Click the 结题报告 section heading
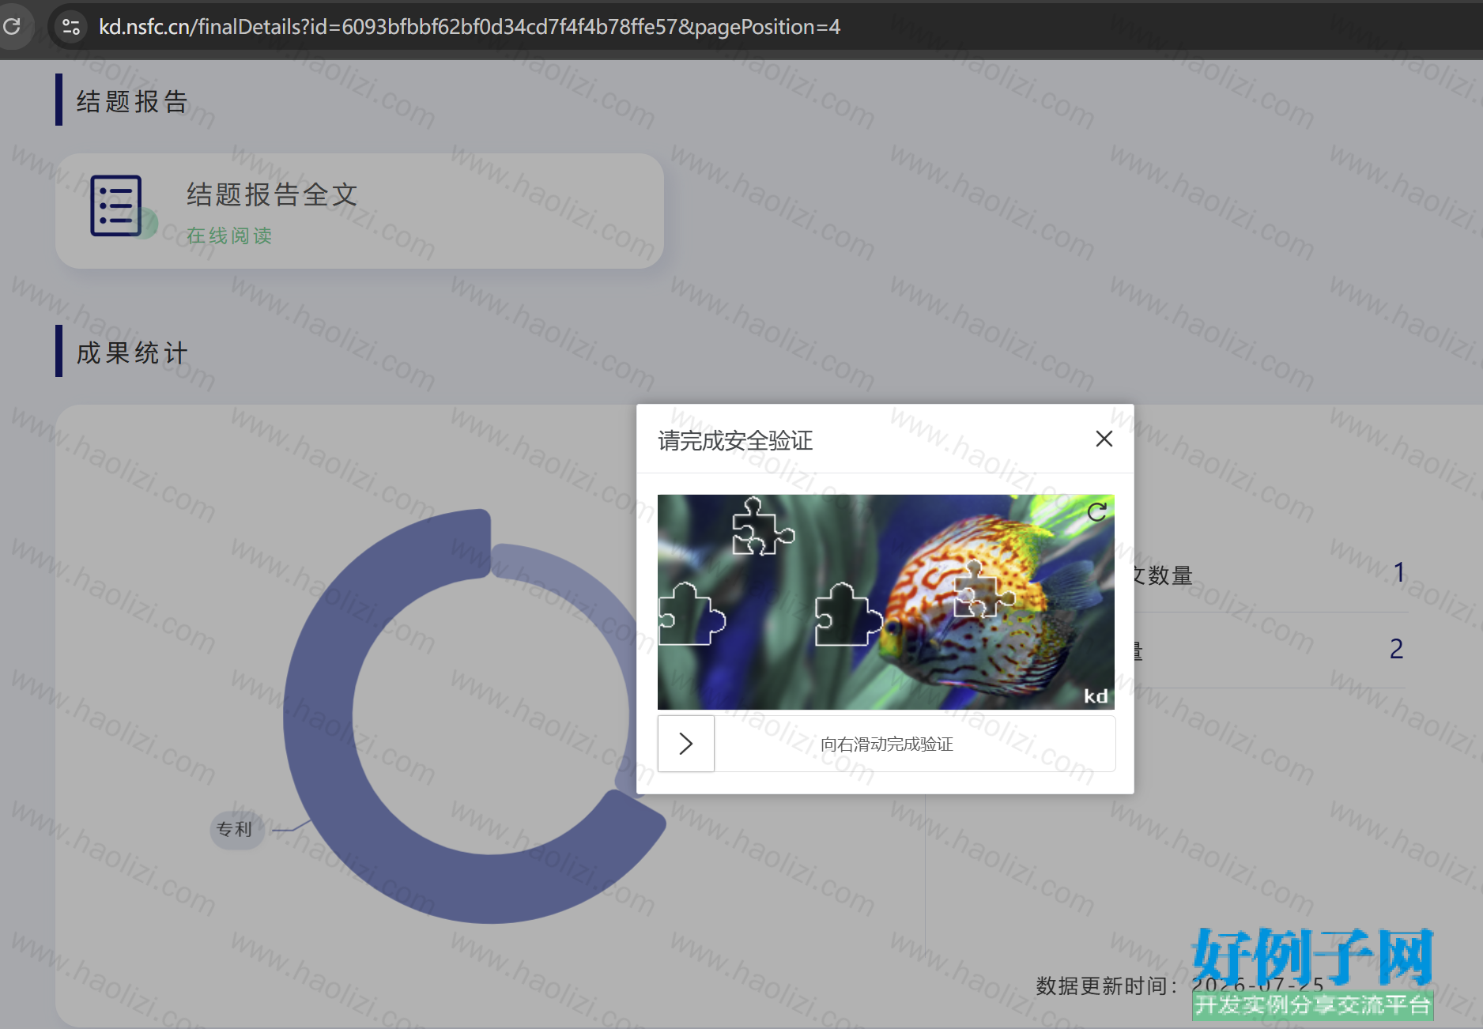Image resolution: width=1483 pixels, height=1029 pixels. 132,101
